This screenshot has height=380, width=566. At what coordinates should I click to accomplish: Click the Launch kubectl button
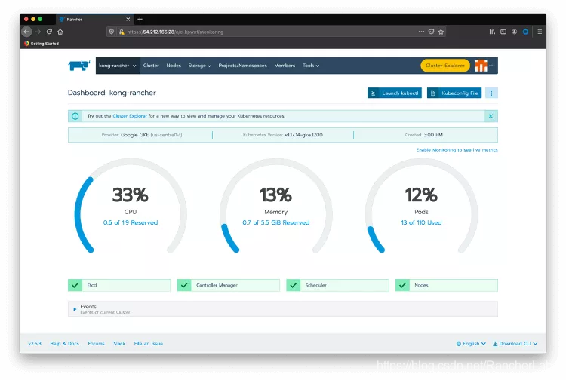tap(395, 93)
